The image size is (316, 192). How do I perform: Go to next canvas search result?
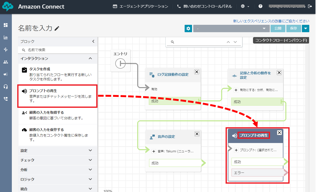[235, 42]
